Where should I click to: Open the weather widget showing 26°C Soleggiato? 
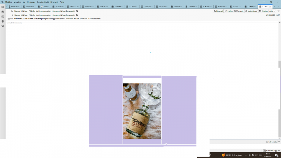coord(232,155)
